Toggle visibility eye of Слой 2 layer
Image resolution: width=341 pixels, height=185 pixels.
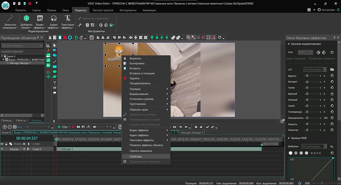click(x=2, y=149)
